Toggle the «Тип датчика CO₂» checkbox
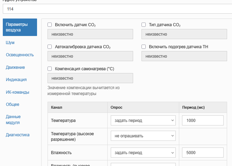The image size is (232, 166). point(144,25)
